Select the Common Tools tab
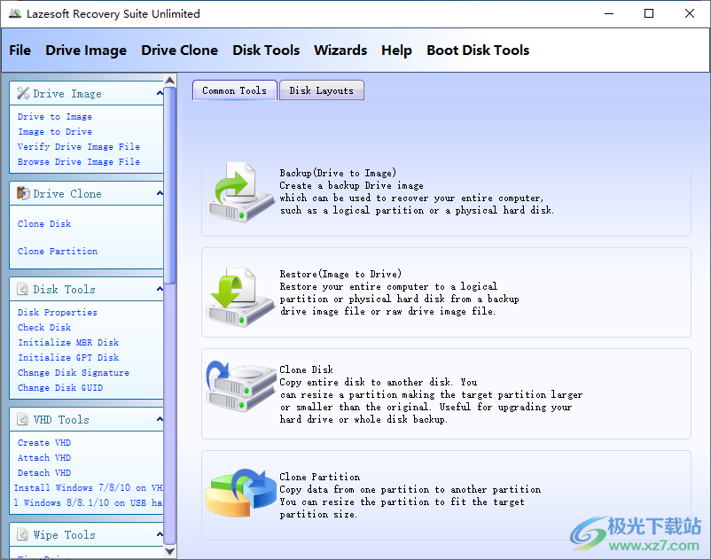This screenshot has height=560, width=711. [234, 89]
